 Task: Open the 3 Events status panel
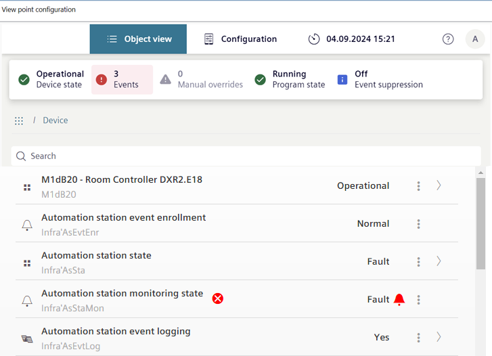pyautogui.click(x=122, y=79)
